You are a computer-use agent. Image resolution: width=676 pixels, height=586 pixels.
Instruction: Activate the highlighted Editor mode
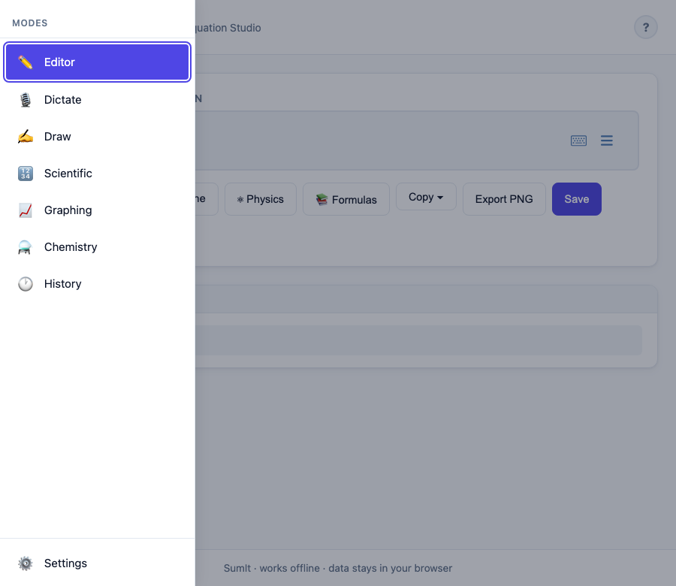coord(97,62)
